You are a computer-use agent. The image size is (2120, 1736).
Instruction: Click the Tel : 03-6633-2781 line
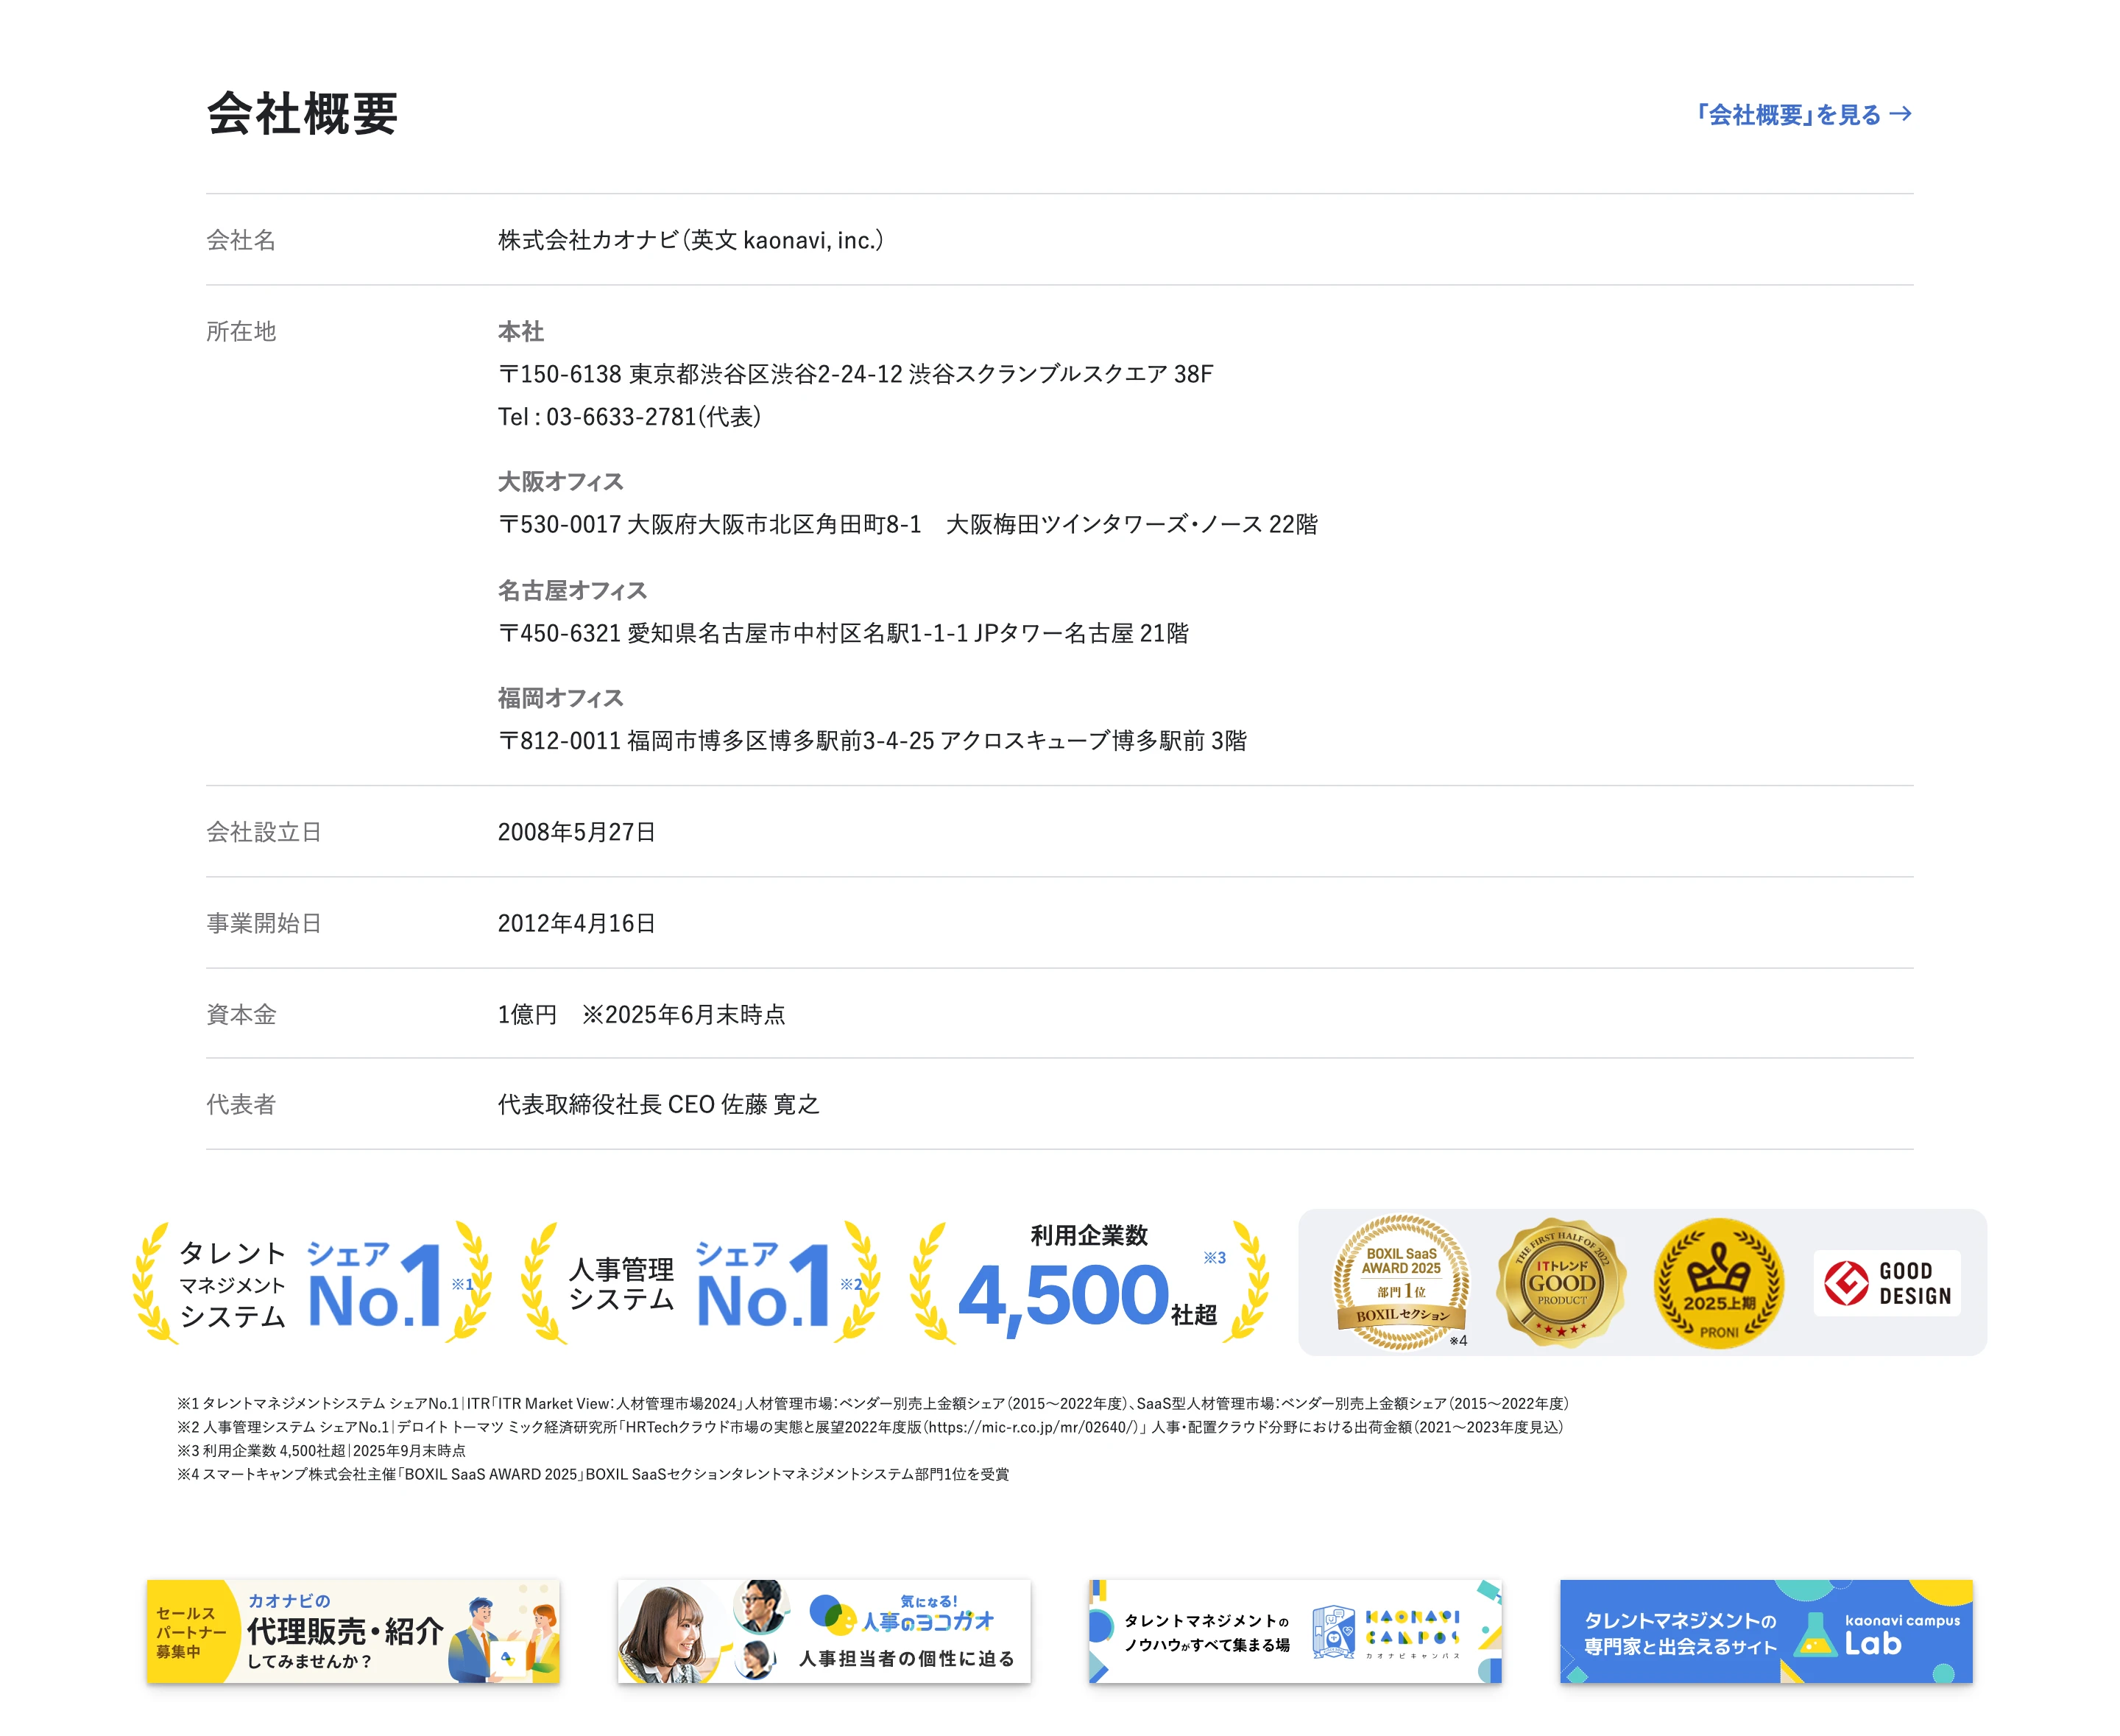[x=630, y=417]
